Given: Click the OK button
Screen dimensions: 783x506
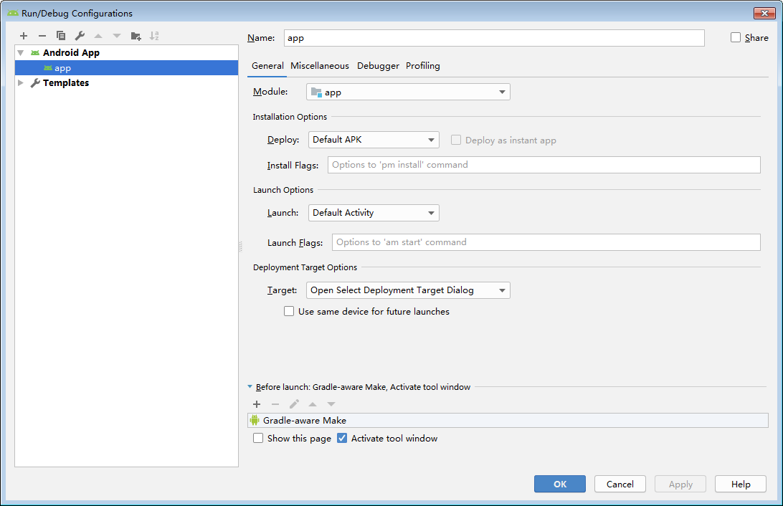Looking at the screenshot, I should 559,484.
